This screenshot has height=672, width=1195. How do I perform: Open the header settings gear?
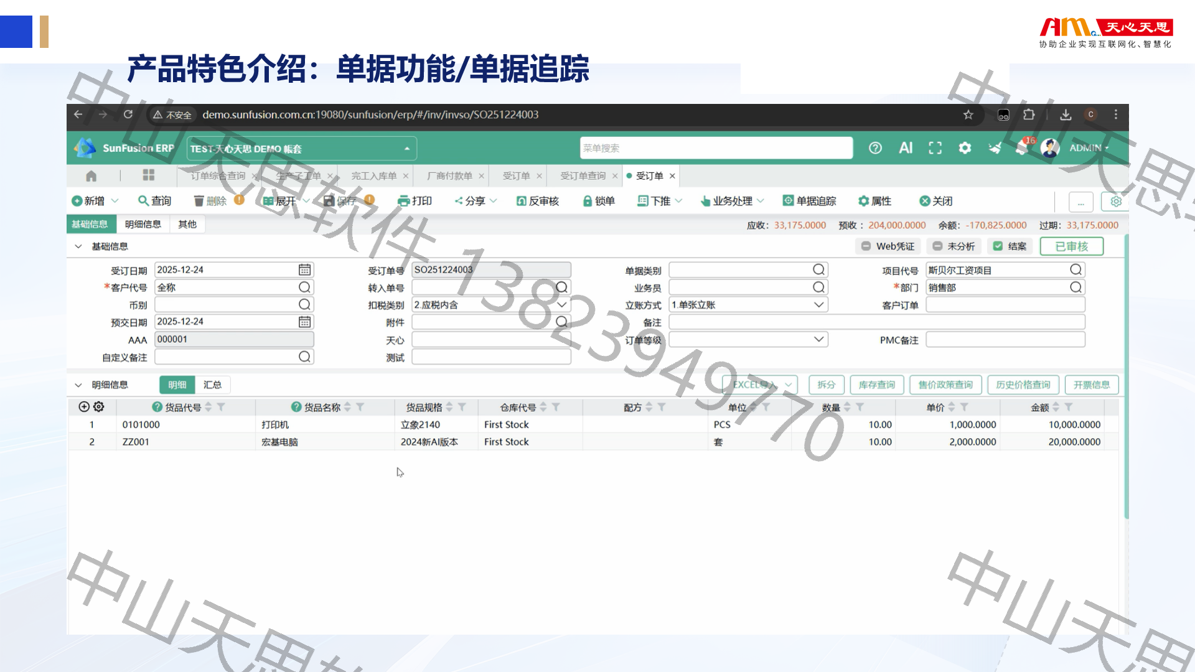(x=965, y=148)
